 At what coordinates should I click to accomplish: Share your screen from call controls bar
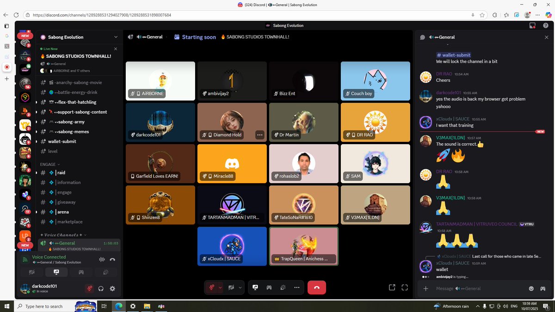pos(255,287)
